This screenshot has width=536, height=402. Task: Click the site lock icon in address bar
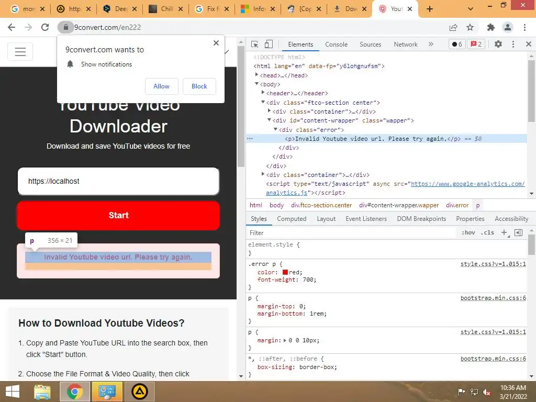pos(65,27)
